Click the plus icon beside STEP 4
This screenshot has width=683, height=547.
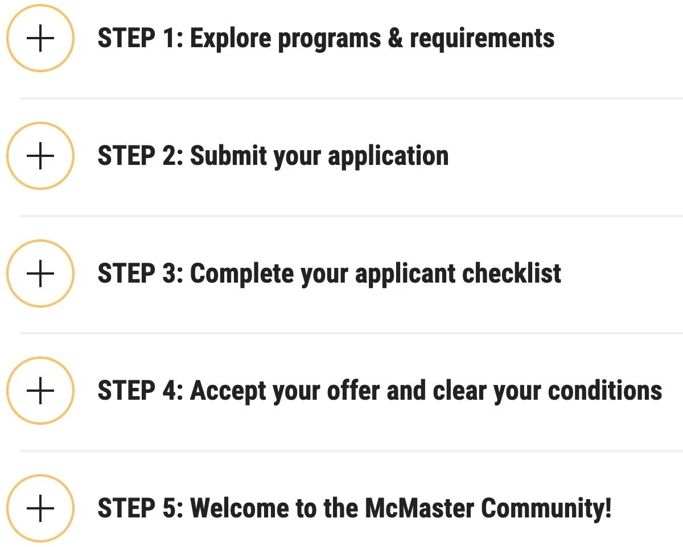(40, 391)
